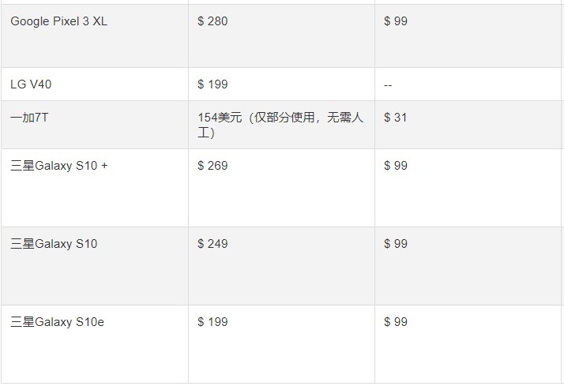Click $ 99 in the Galaxy S10 row
The height and width of the screenshot is (386, 564).
(396, 244)
